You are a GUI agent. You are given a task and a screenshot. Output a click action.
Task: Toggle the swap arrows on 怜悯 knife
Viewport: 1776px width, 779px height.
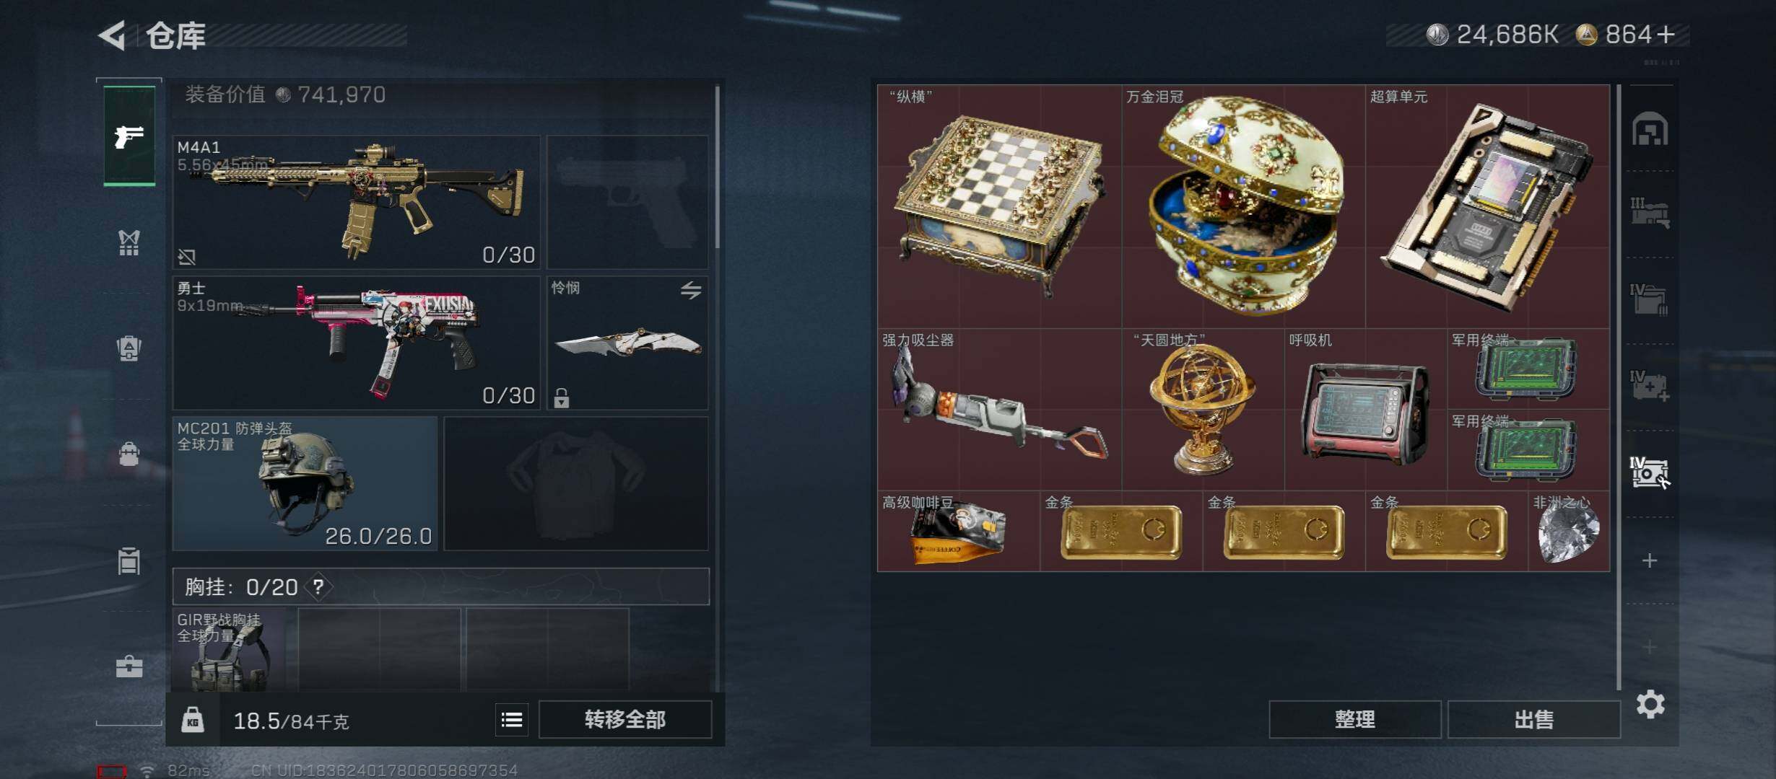691,290
